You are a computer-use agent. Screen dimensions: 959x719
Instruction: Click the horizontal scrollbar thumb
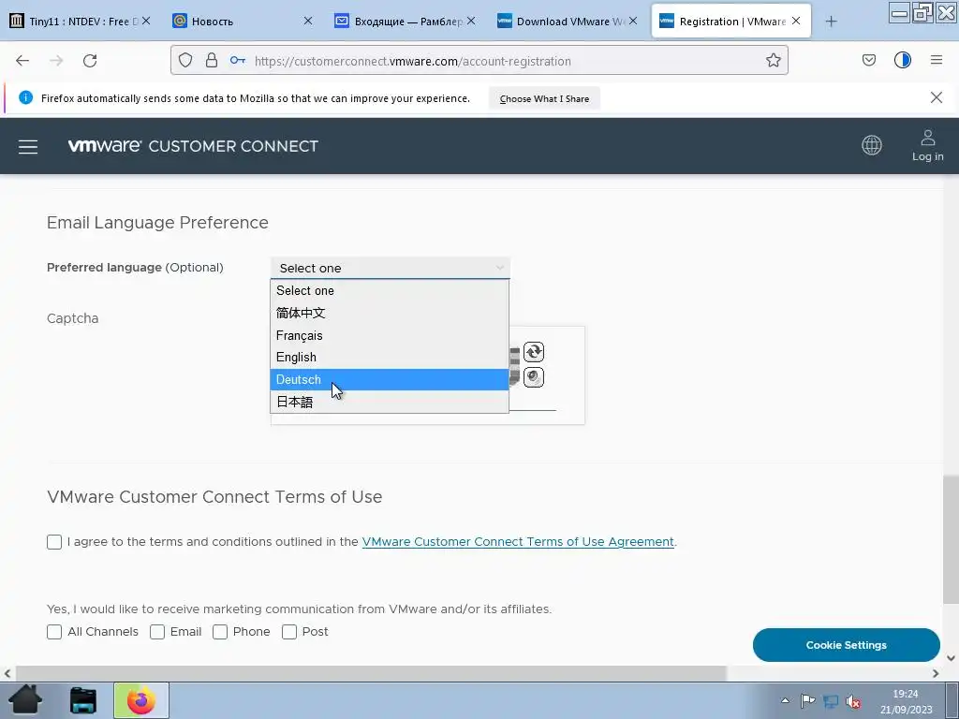(x=370, y=673)
